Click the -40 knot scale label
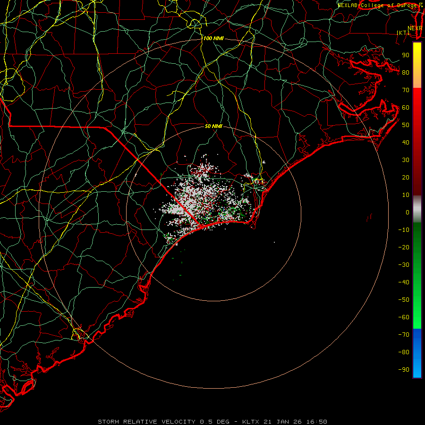This screenshot has width=425, height=425. [x=404, y=282]
